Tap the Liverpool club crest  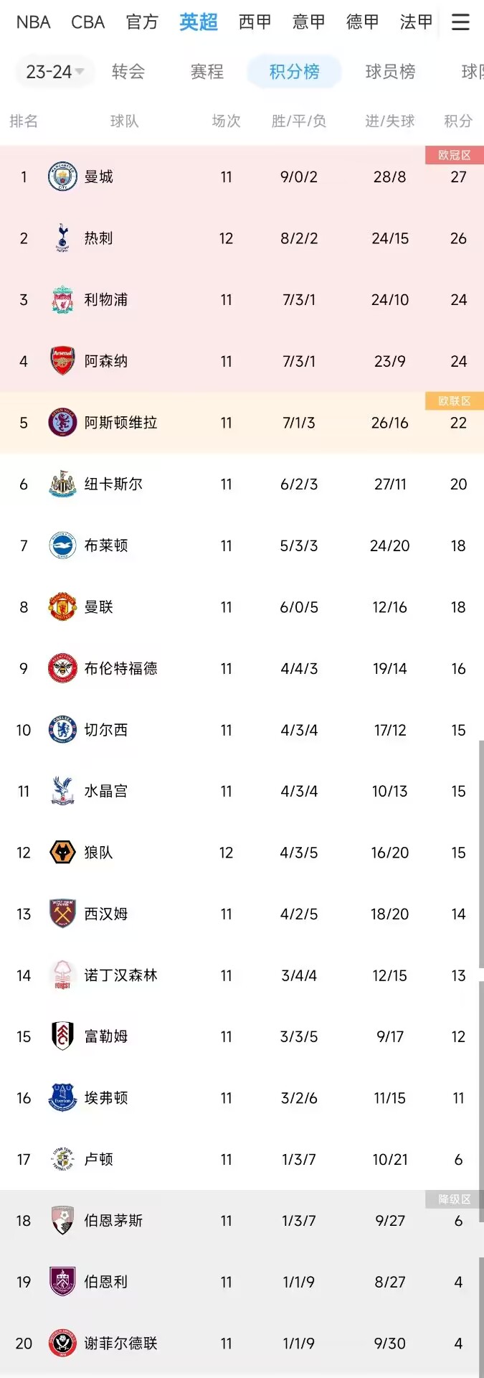coord(62,300)
